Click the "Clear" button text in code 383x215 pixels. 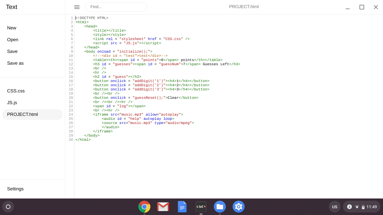173,98
